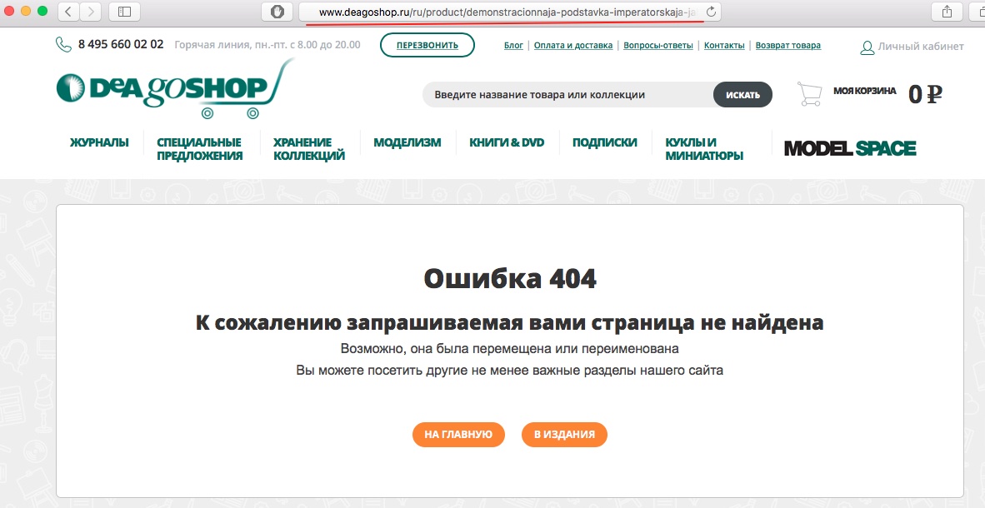Click the Safari back arrow button

67,12
